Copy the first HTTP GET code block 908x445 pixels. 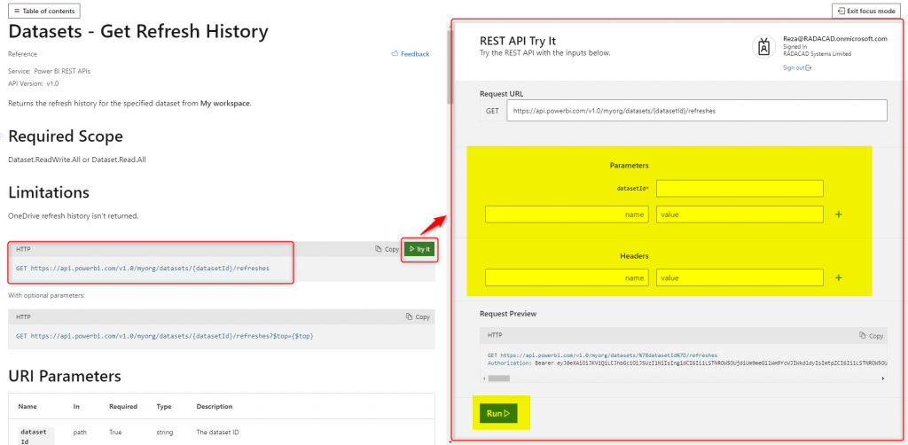pyautogui.click(x=387, y=249)
